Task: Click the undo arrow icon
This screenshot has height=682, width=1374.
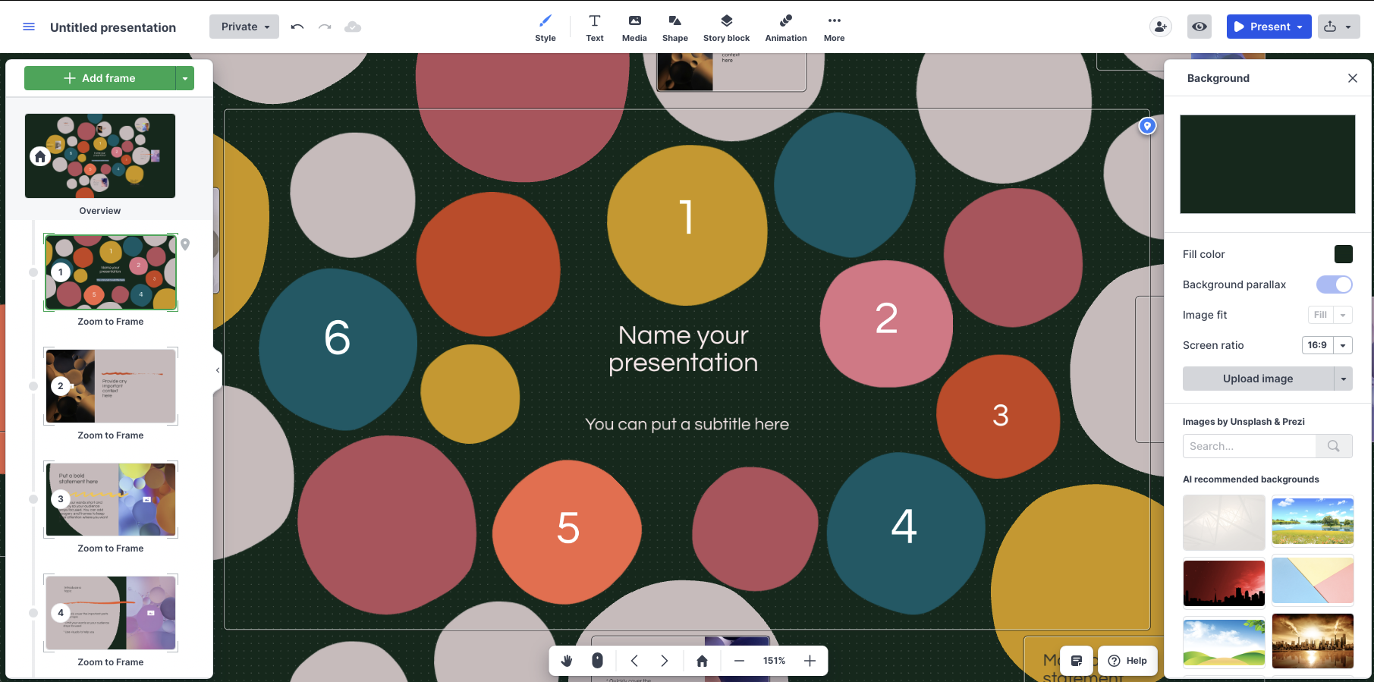Action: click(x=297, y=27)
